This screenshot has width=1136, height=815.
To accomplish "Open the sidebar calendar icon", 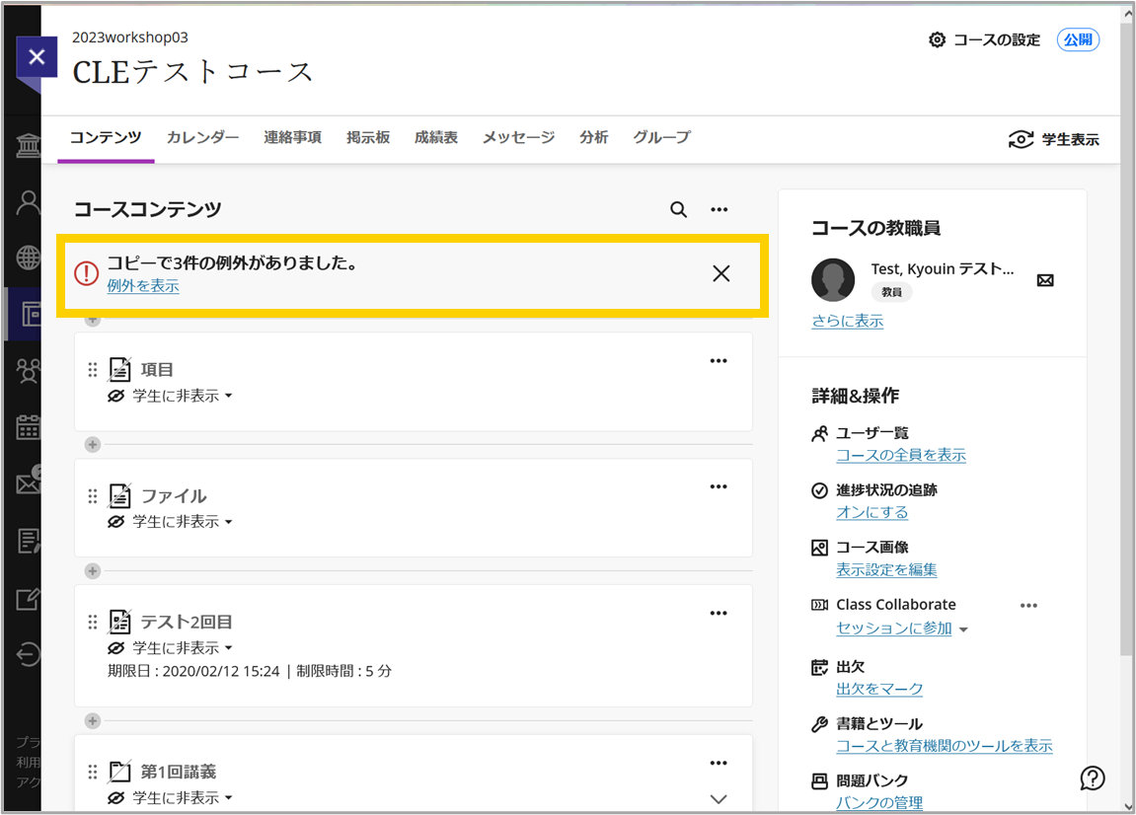I will pos(29,427).
